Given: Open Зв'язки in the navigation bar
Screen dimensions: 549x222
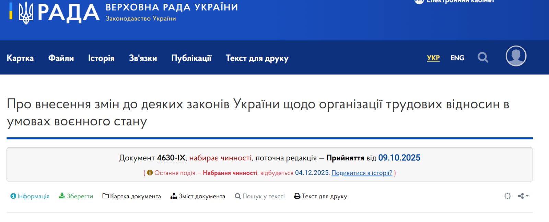Looking at the screenshot, I should coord(143,58).
